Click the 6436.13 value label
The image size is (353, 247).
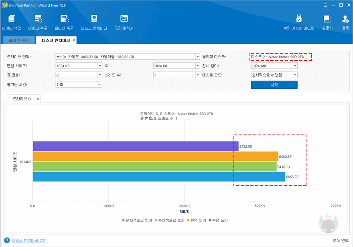[x=284, y=167]
